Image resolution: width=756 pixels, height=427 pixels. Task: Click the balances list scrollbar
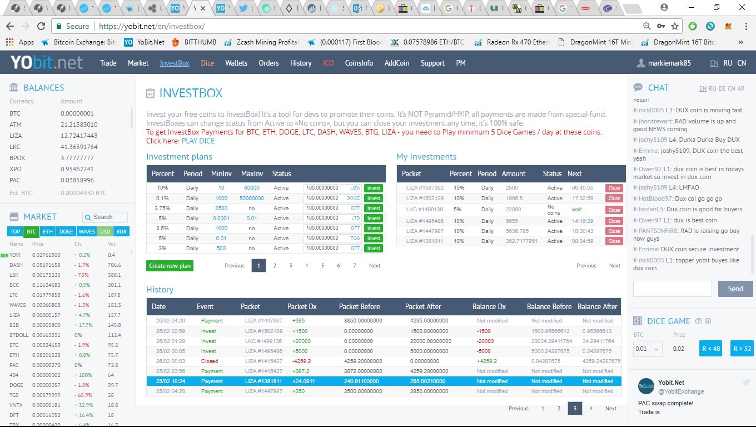coord(132,118)
